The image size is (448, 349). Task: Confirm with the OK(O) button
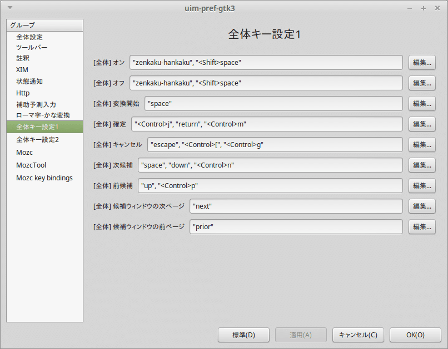coord(415,335)
